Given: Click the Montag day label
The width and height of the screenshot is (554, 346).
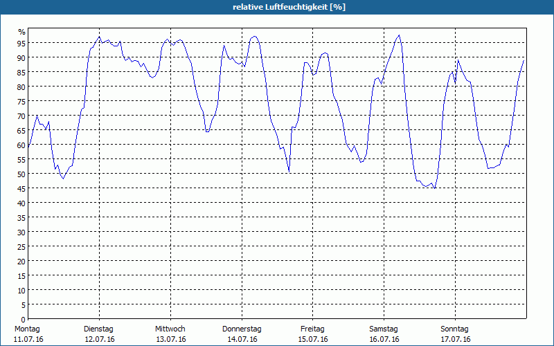Looking at the screenshot, I should [x=27, y=329].
